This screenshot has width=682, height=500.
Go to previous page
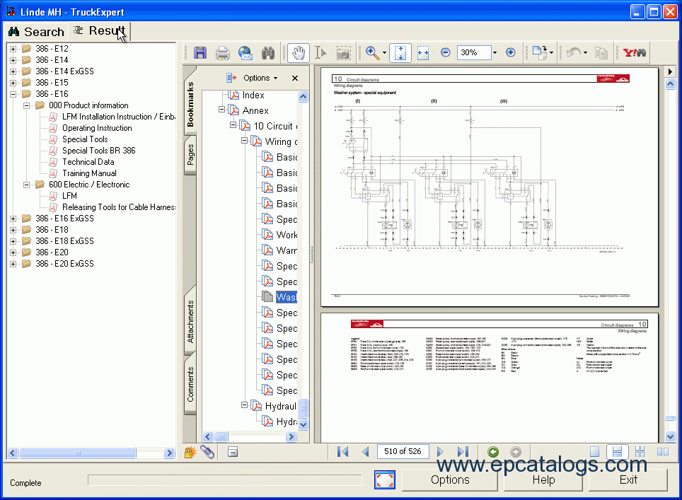click(365, 452)
